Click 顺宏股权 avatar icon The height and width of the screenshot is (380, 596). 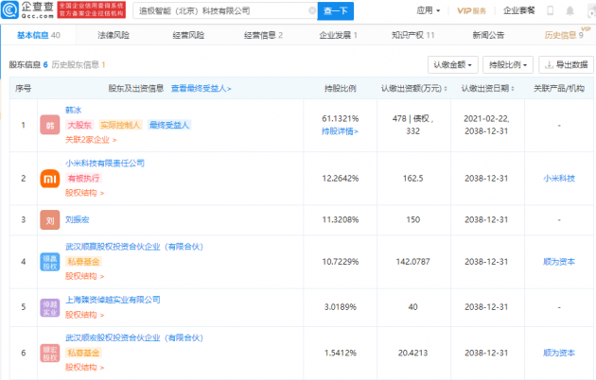[x=50, y=353]
